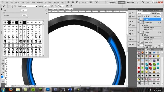Open the brush picker flyout menu arrow

[x=46, y=10]
